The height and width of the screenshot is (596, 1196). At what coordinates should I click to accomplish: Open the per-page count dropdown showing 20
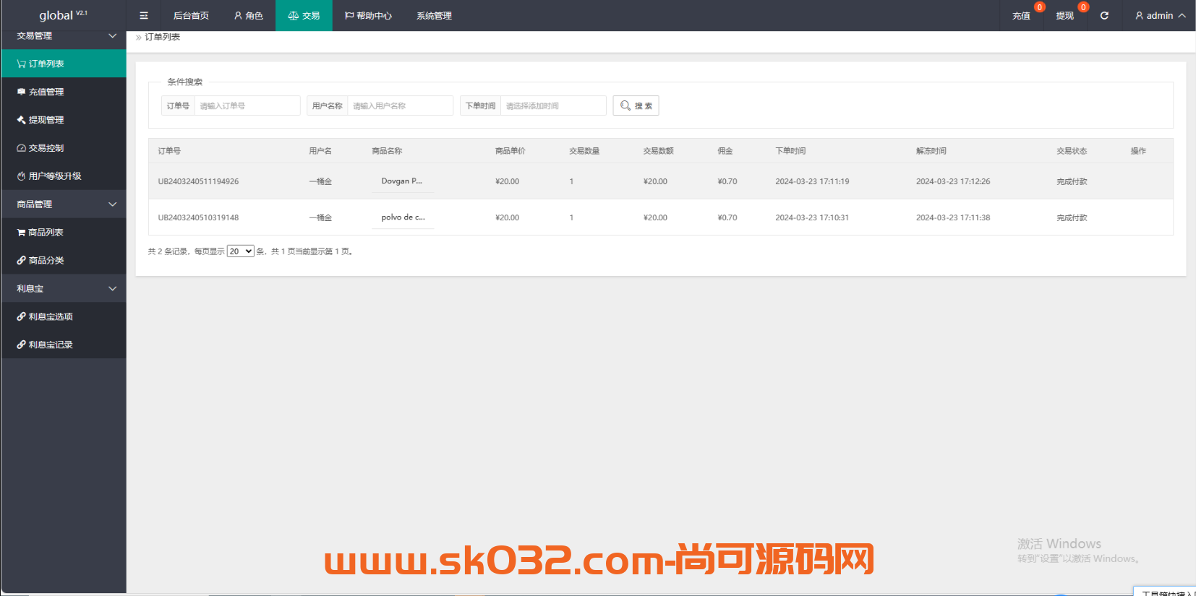coord(241,251)
